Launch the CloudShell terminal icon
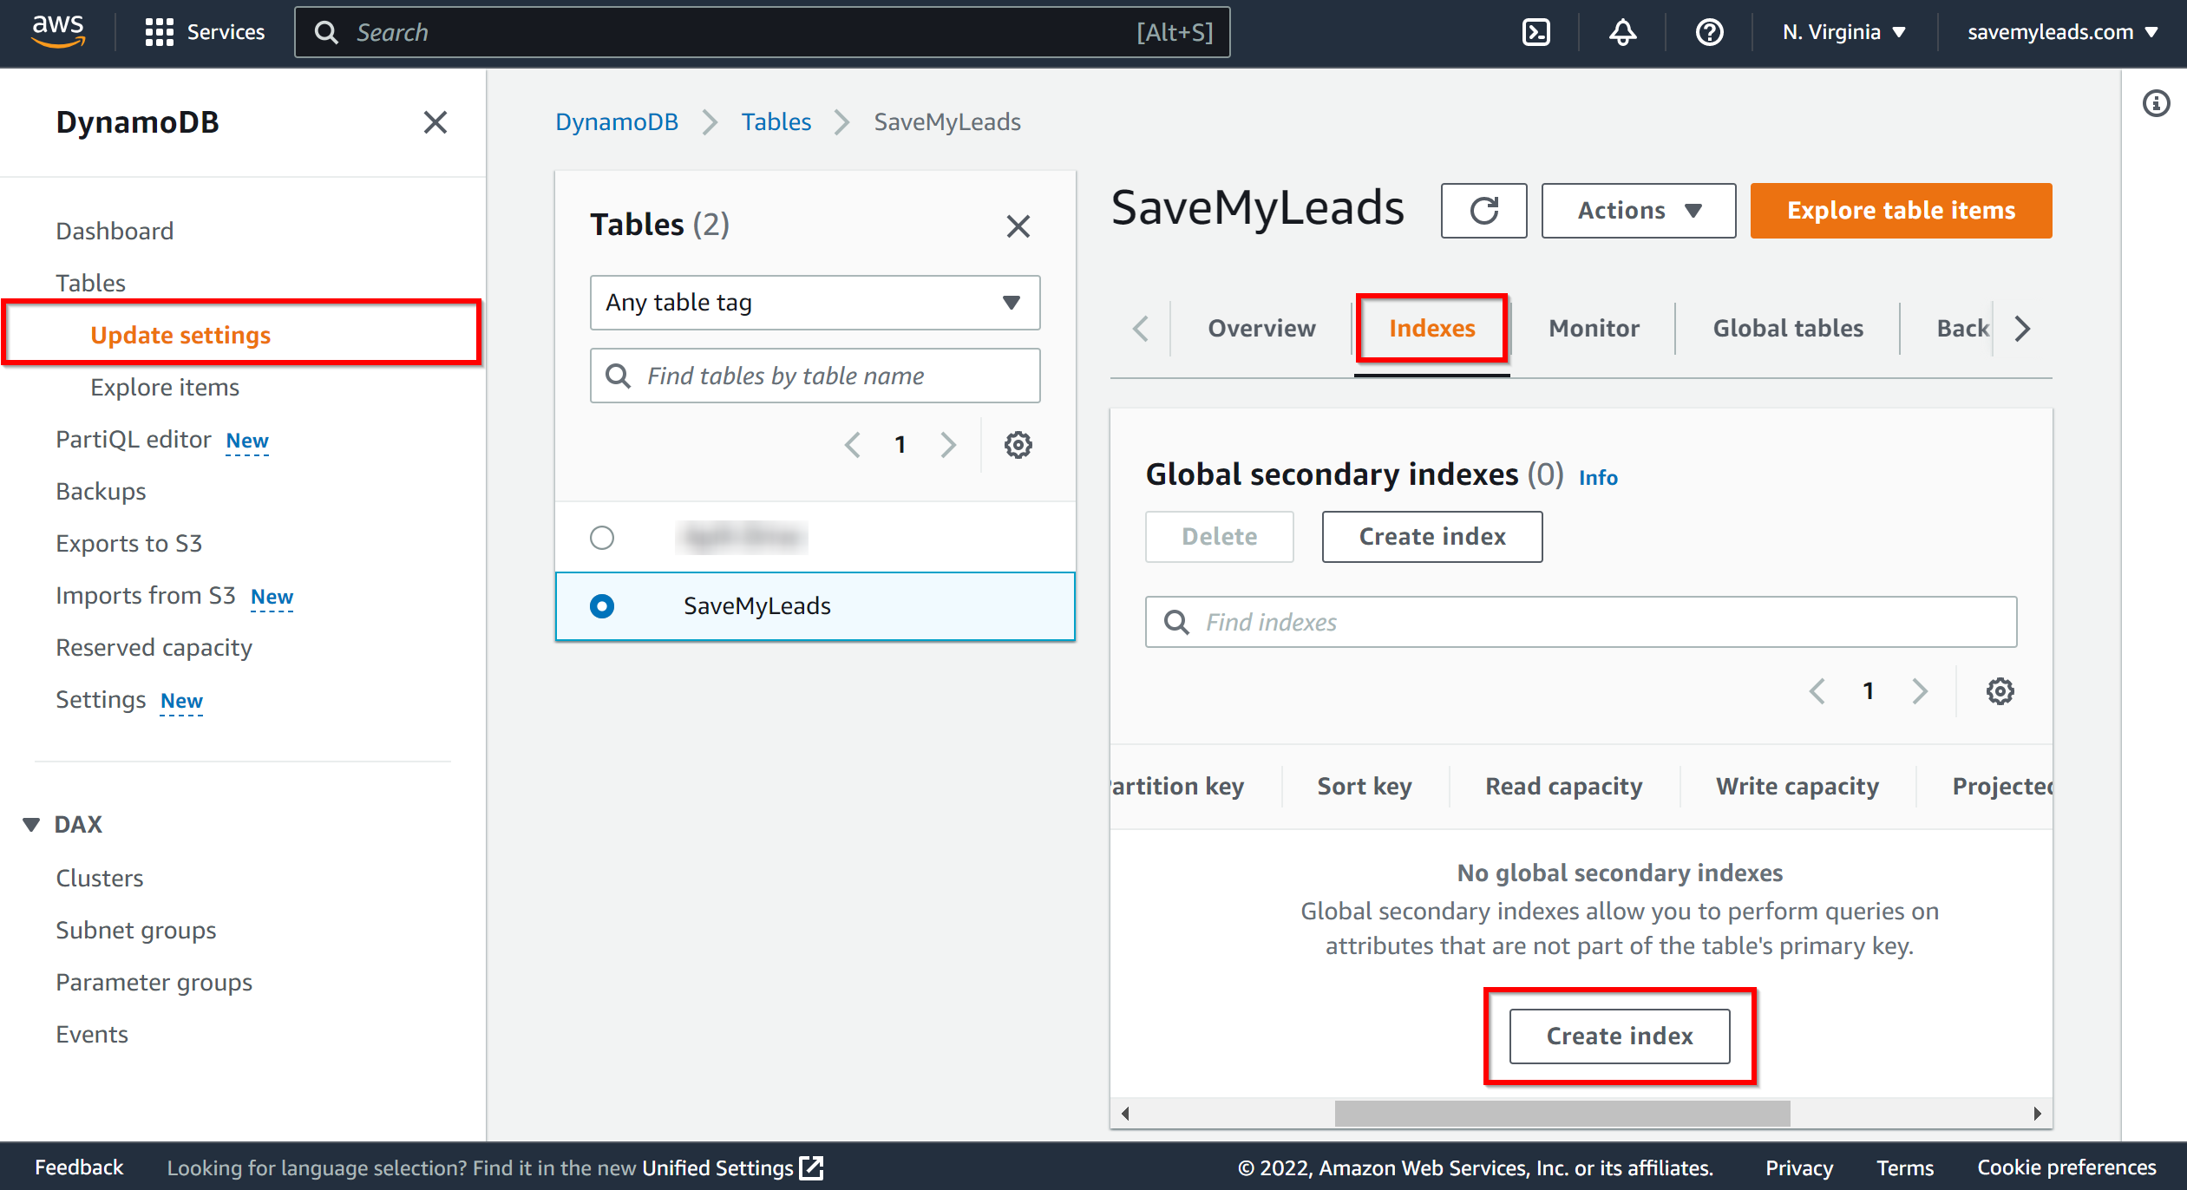This screenshot has height=1190, width=2187. pos(1536,32)
